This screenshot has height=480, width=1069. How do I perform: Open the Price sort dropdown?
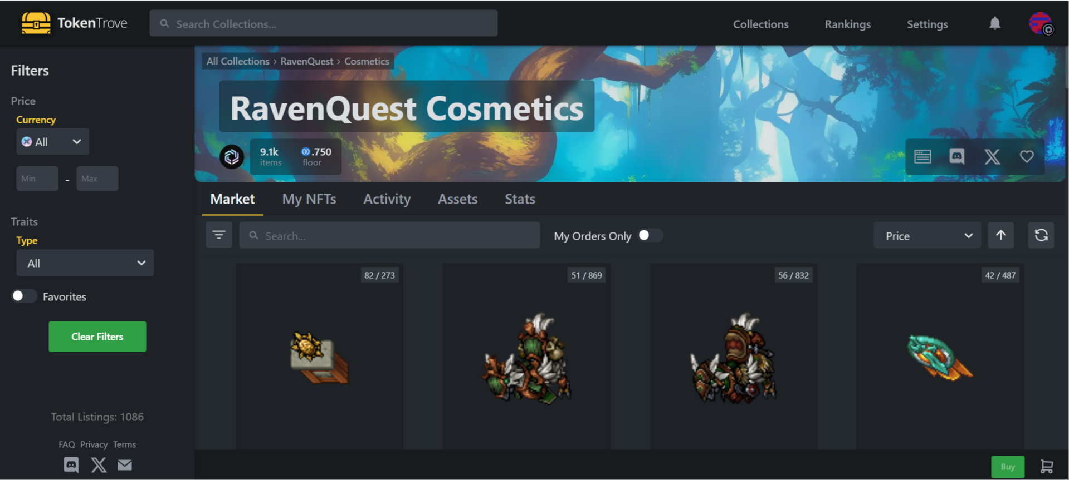pyautogui.click(x=927, y=235)
